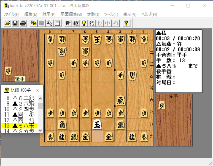Click captured pawn in 先手 hand

(162, 105)
